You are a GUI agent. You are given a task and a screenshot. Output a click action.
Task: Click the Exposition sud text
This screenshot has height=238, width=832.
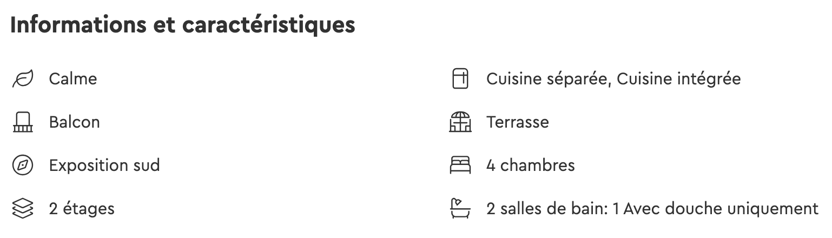[x=104, y=166]
